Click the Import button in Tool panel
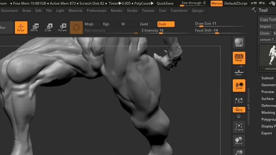Screen dimensions: 276x155 (267, 26)
